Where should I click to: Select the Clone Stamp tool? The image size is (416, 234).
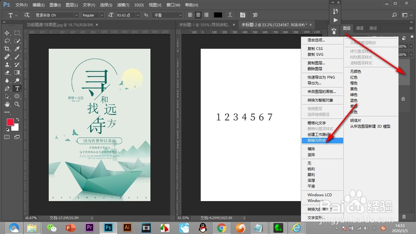click(7, 65)
